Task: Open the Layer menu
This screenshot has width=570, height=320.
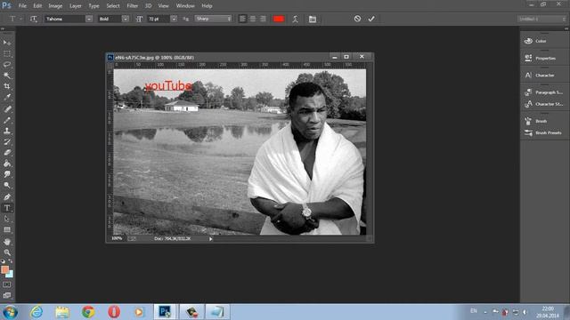Action: click(x=75, y=6)
